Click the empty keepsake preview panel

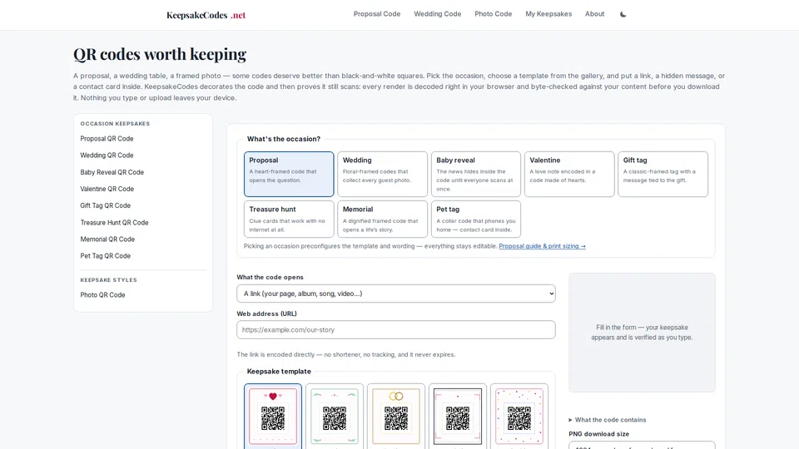[642, 333]
